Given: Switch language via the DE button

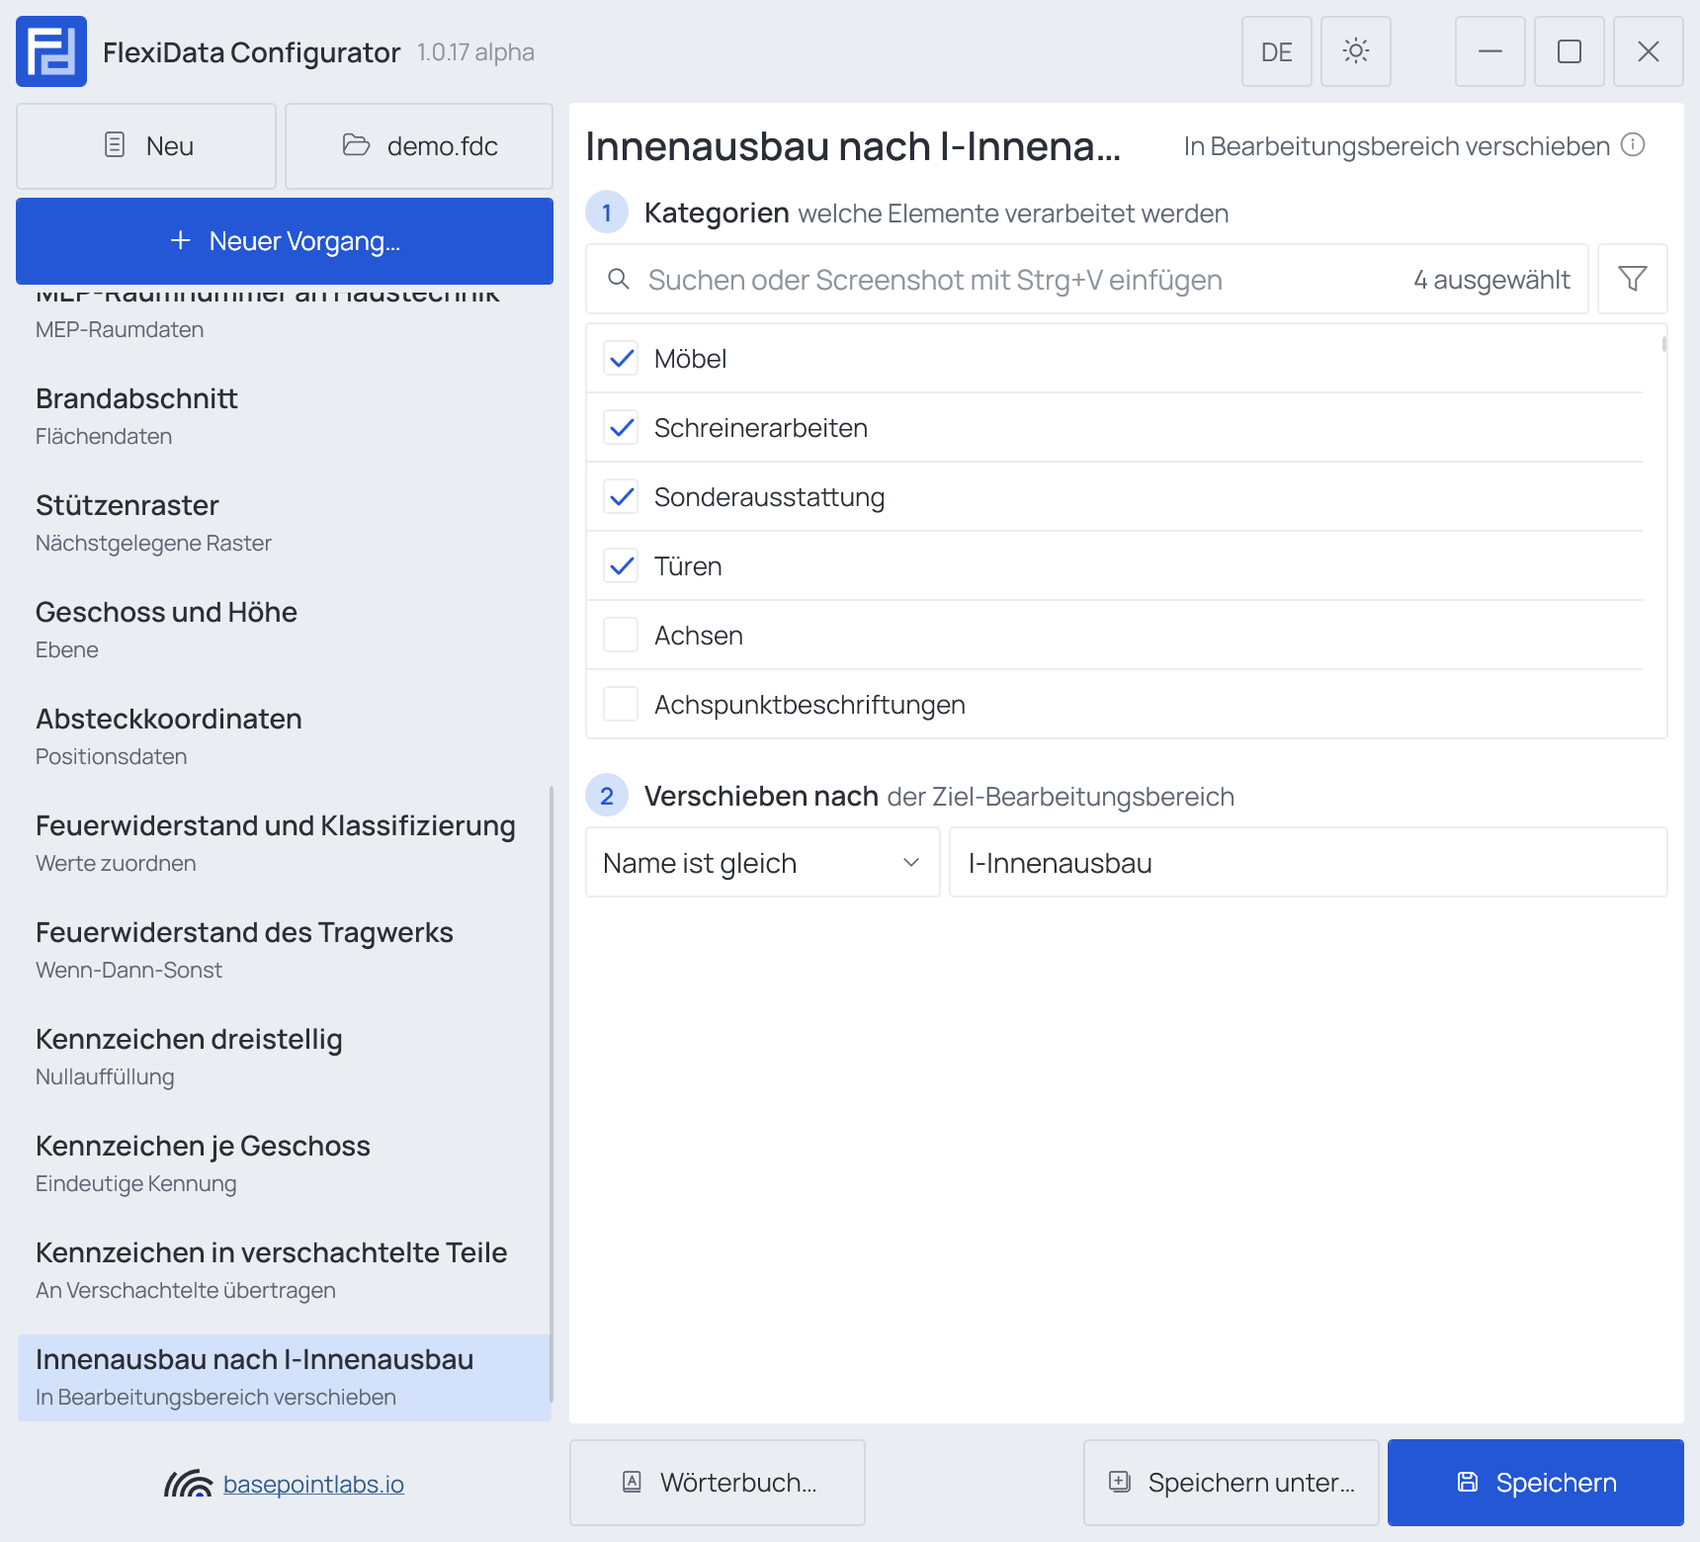Looking at the screenshot, I should click(1277, 51).
